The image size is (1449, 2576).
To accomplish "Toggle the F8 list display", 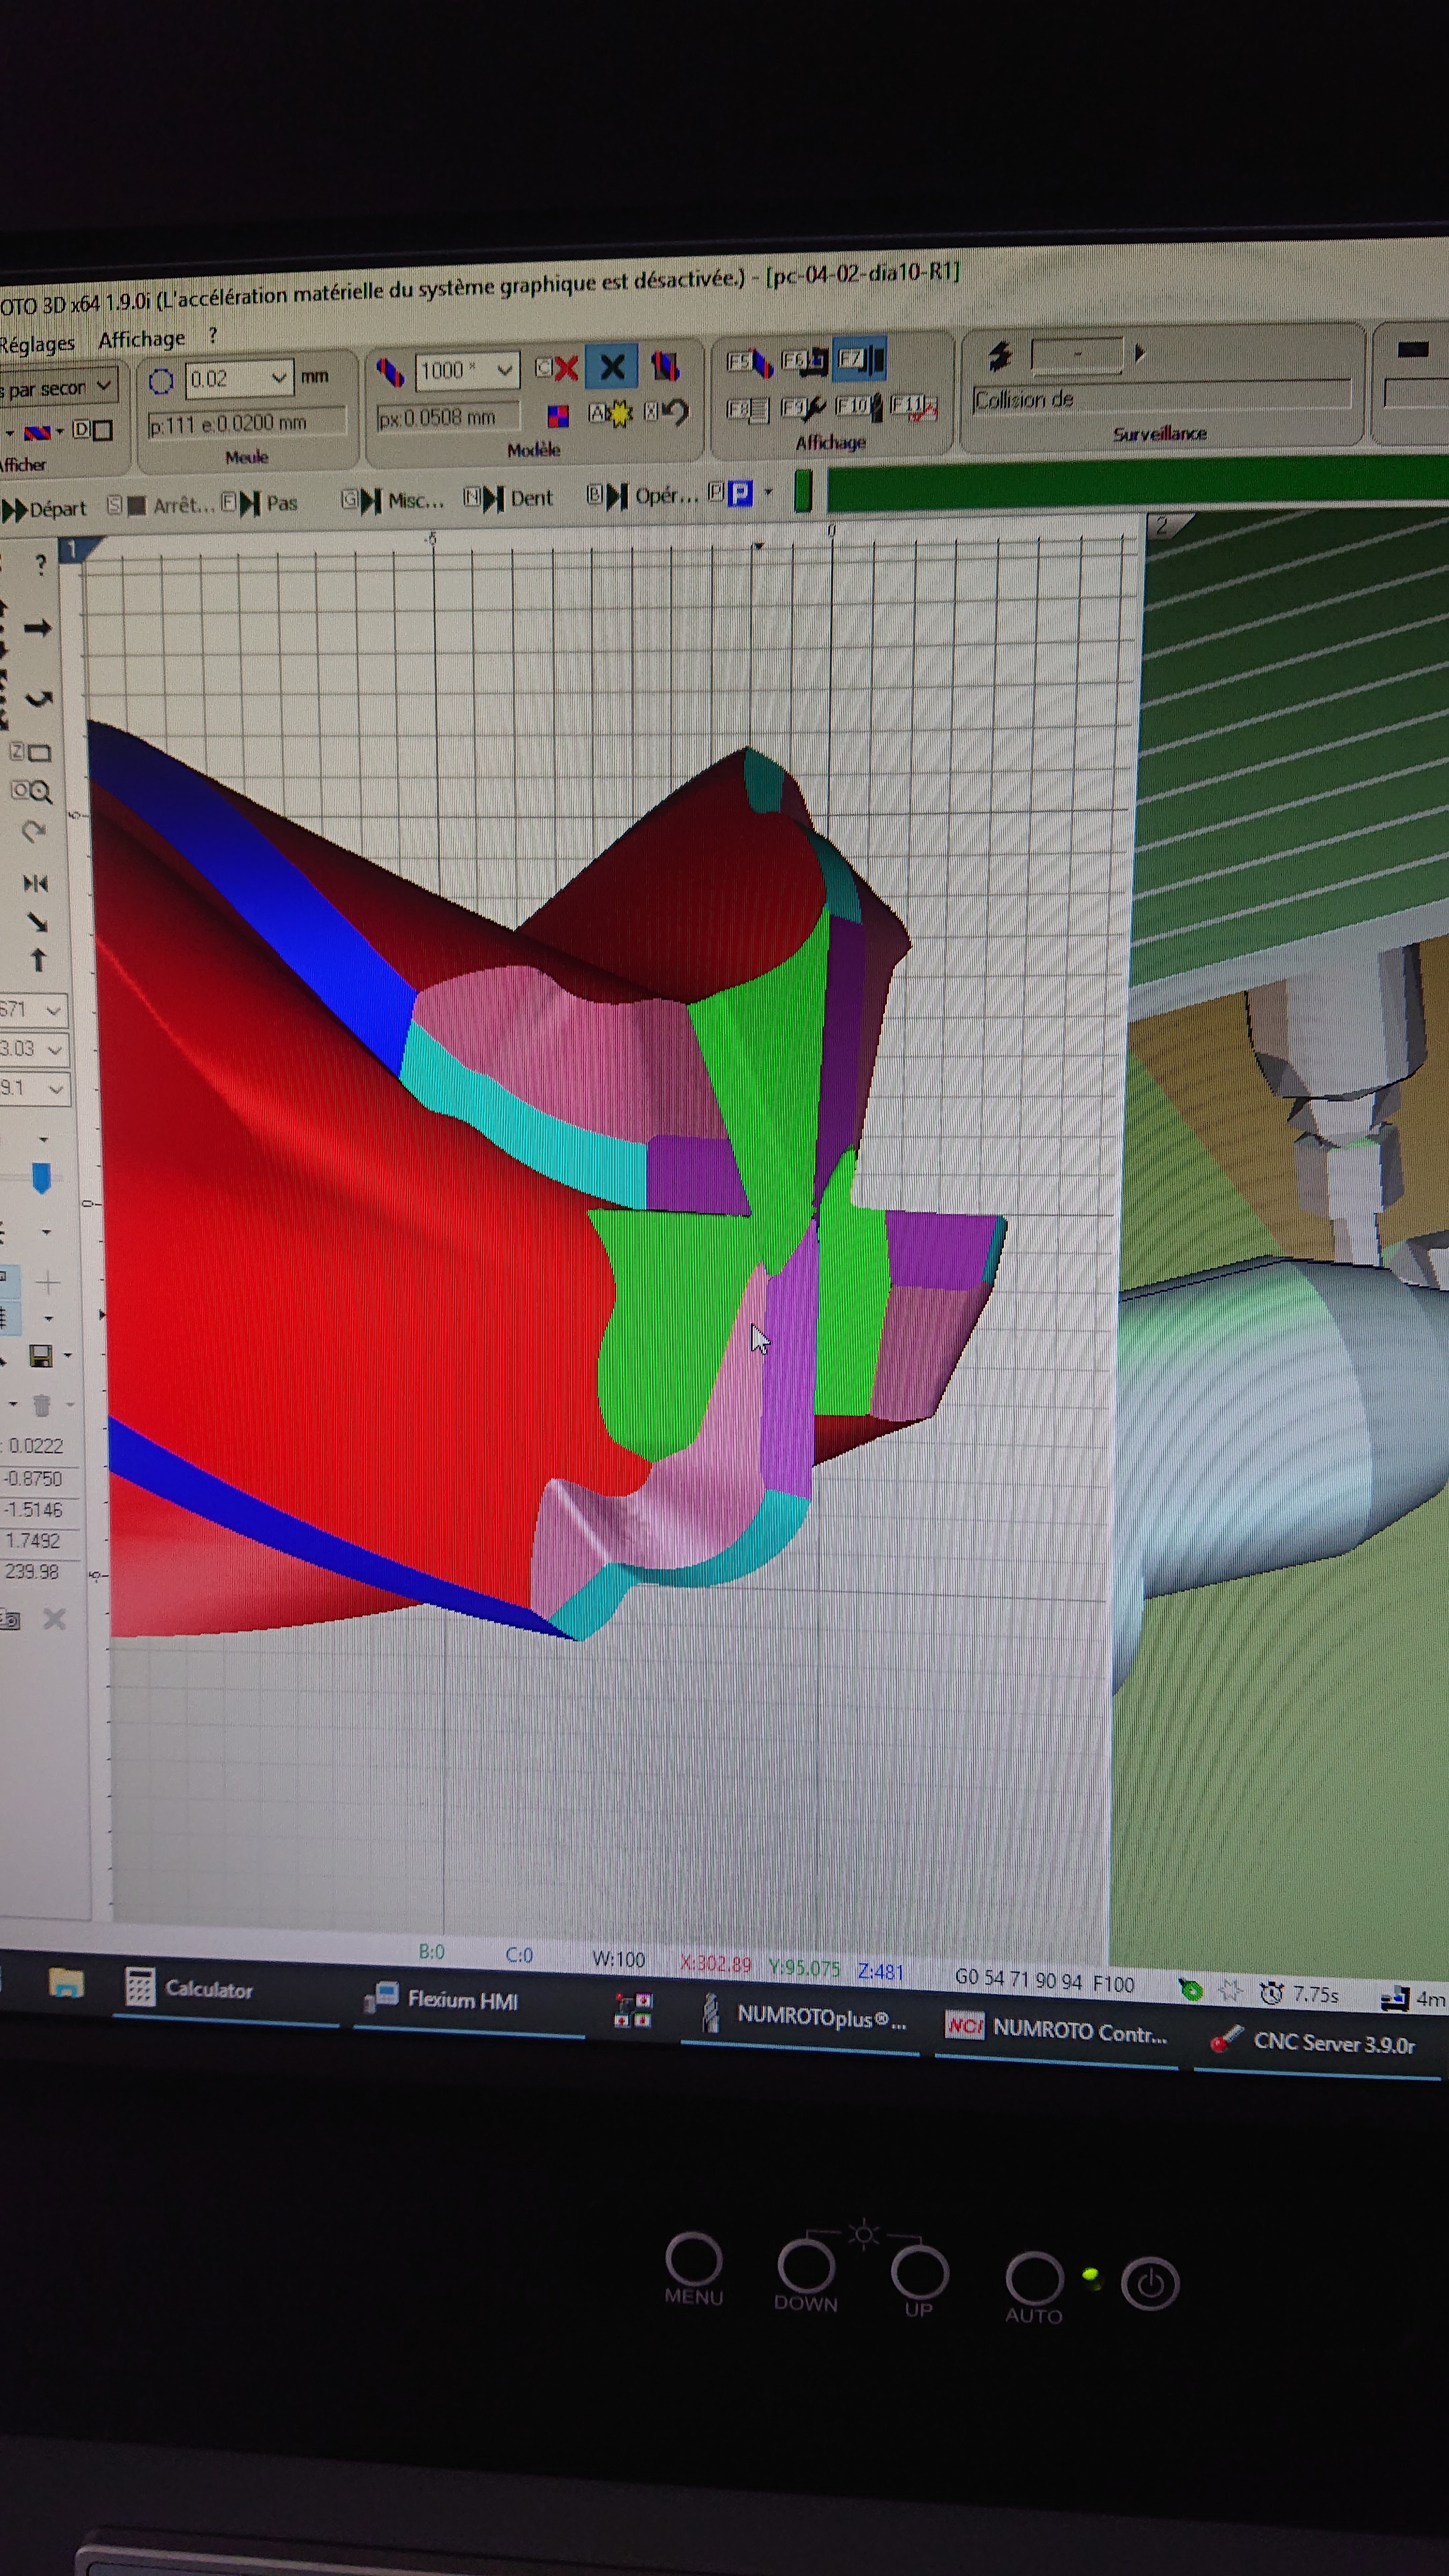I will click(748, 409).
